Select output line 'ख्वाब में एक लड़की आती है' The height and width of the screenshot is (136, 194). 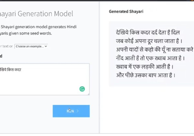pyautogui.click(x=145, y=67)
